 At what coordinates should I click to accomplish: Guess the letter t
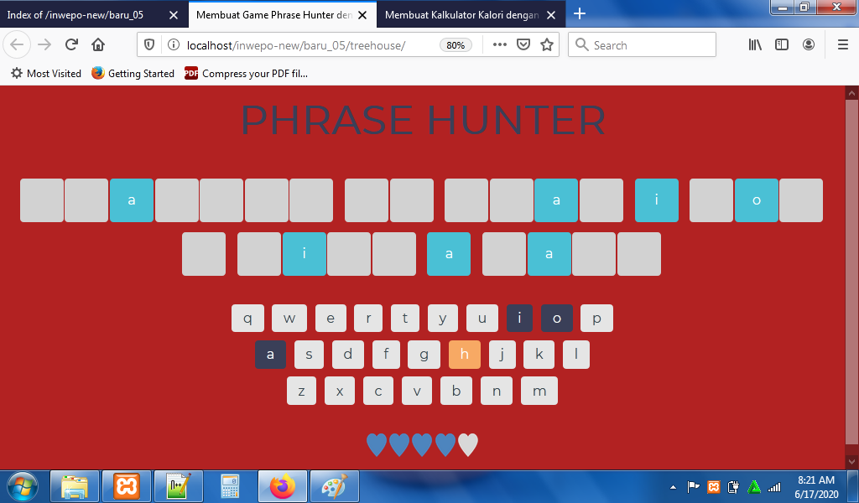pyautogui.click(x=405, y=318)
